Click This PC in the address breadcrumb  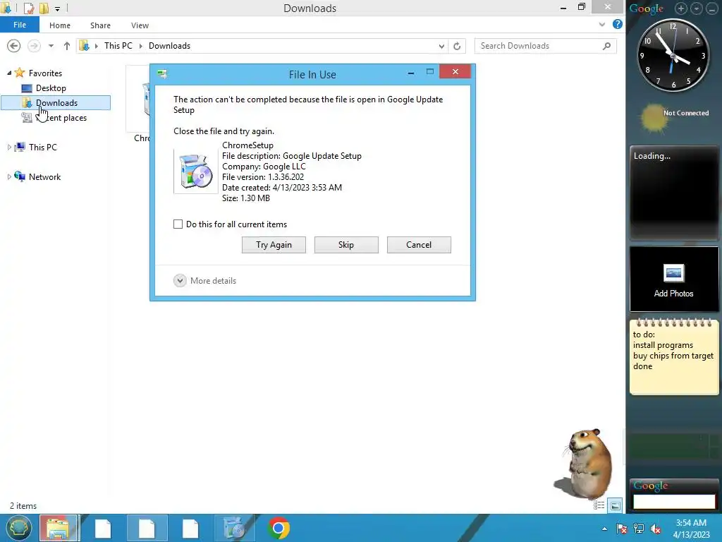coord(118,46)
